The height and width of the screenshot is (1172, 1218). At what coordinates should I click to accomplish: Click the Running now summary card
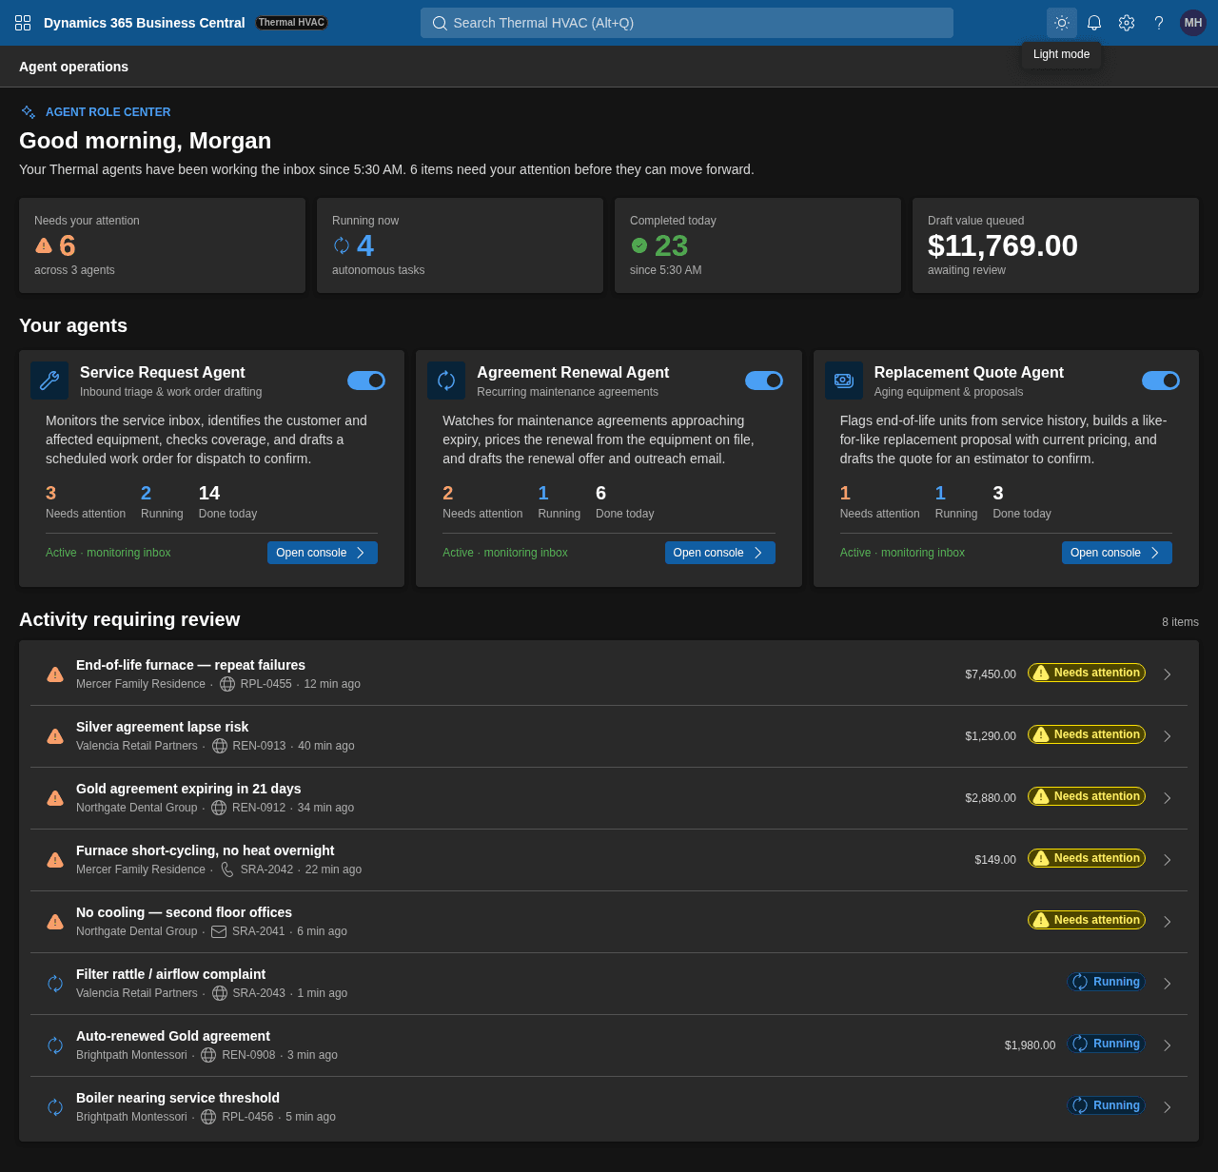(x=460, y=245)
